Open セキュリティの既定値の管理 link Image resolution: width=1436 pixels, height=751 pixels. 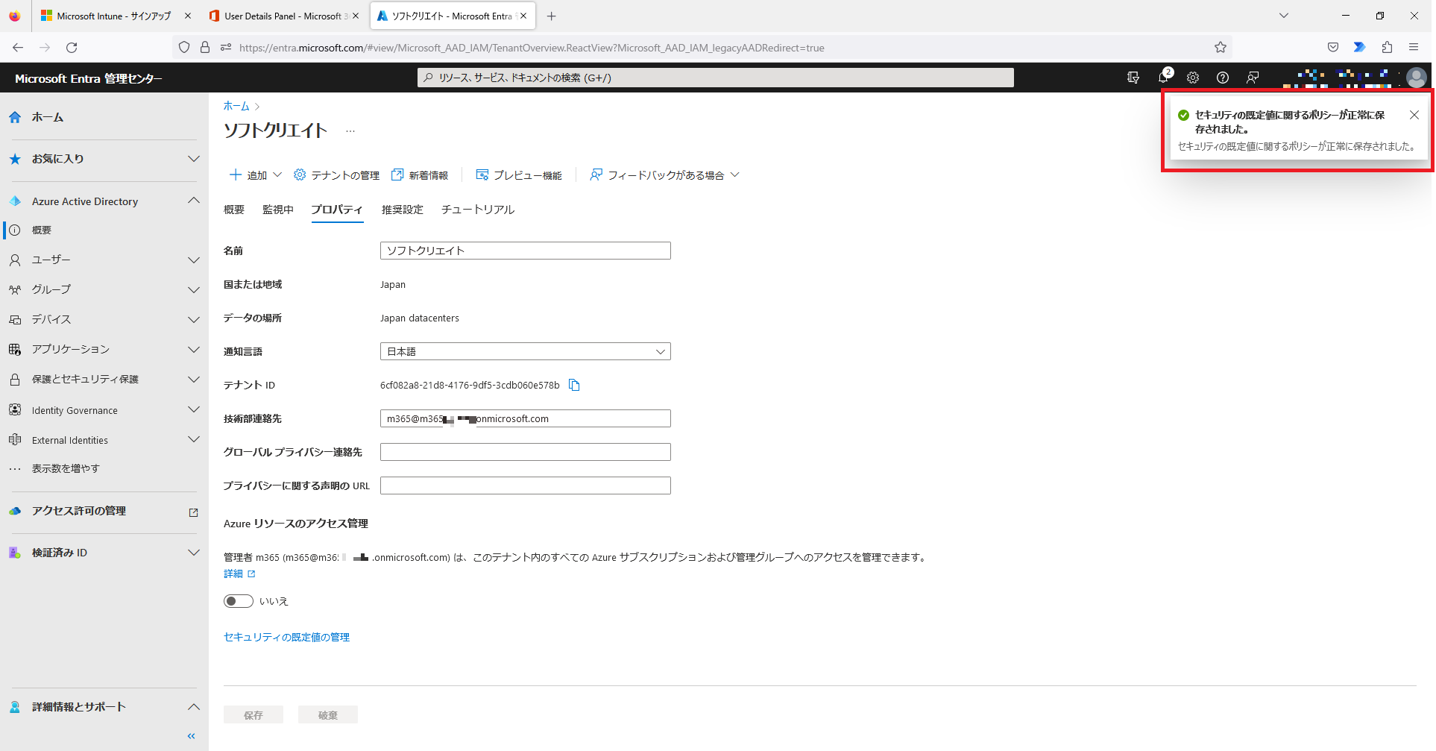point(286,637)
